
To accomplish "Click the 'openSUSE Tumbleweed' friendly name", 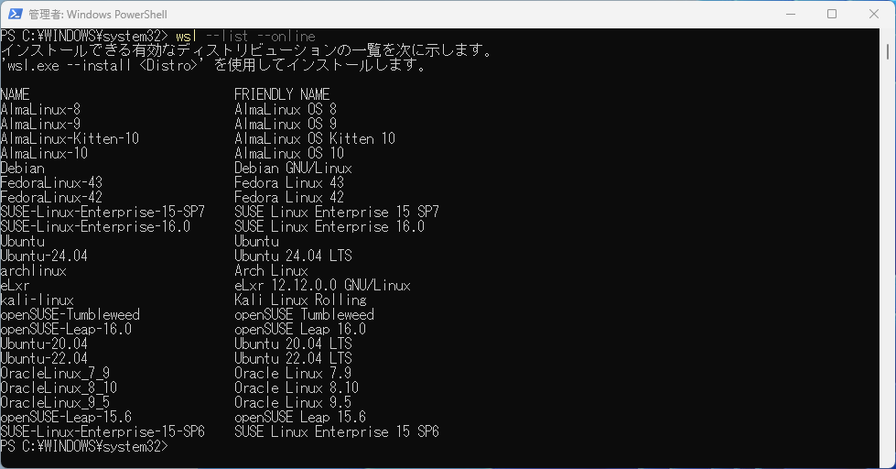I will [304, 315].
